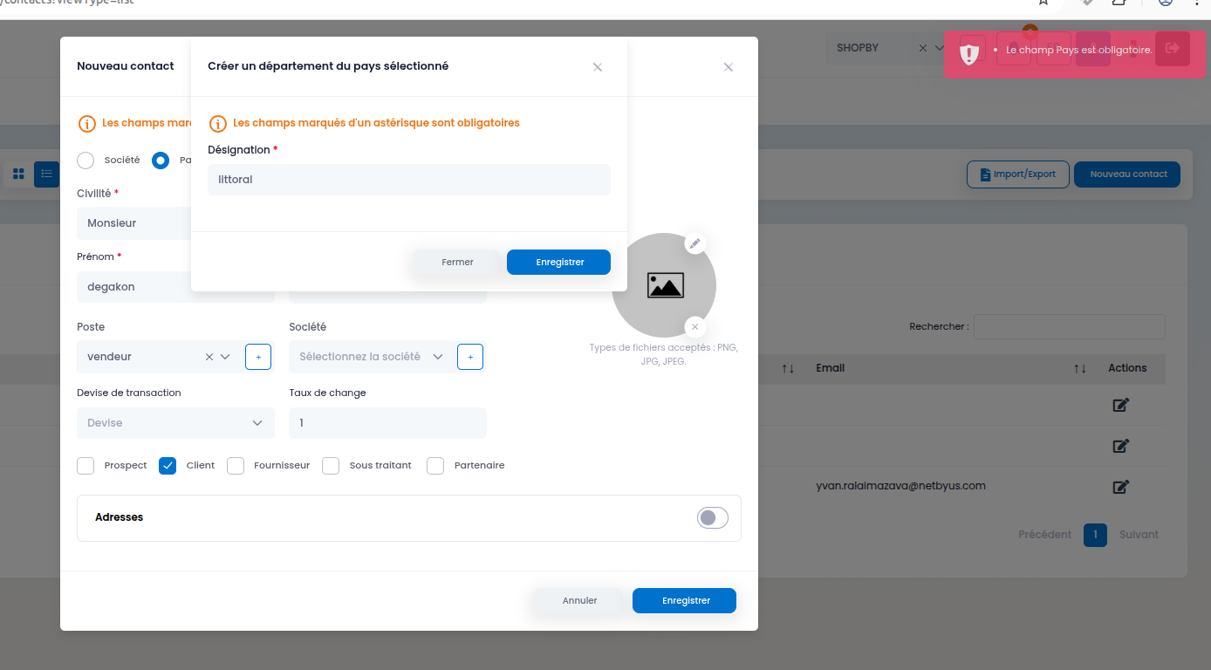The width and height of the screenshot is (1211, 670).
Task: Click the Taux de change field
Action: 387,423
